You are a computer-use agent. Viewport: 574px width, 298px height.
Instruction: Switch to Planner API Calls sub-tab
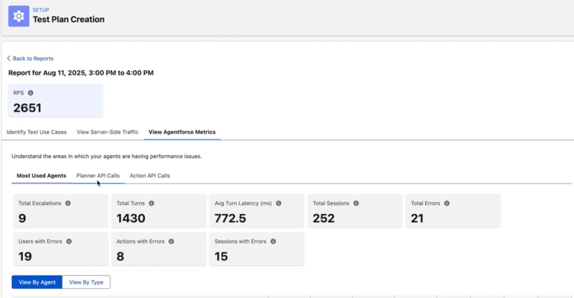[x=98, y=176]
